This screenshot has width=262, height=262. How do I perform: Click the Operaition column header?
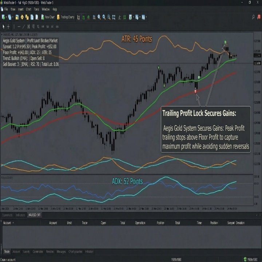140,223
